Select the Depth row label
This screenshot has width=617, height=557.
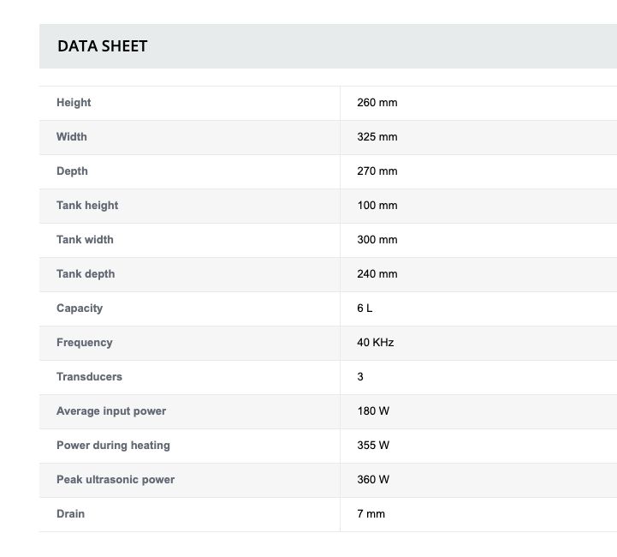pyautogui.click(x=72, y=171)
